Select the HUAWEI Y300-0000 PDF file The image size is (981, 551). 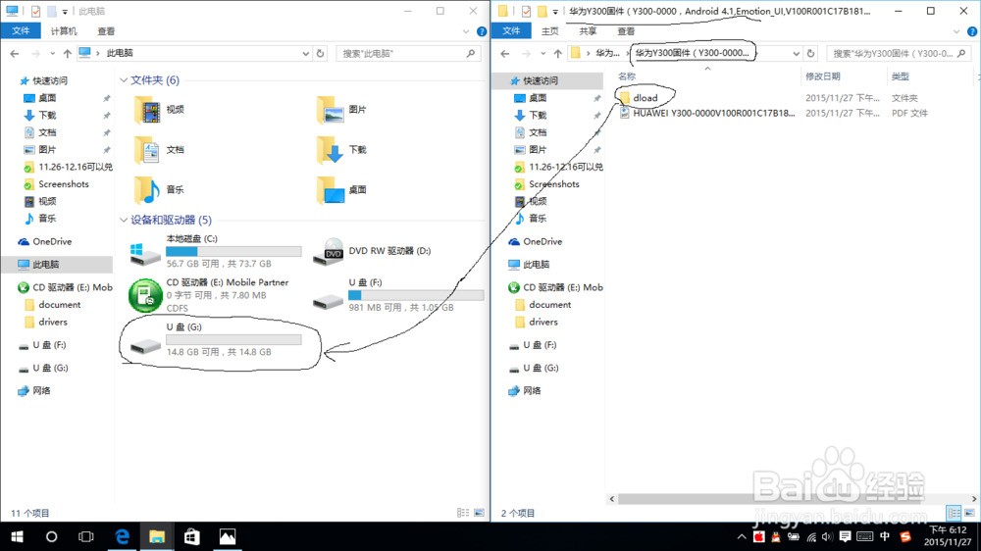(707, 113)
